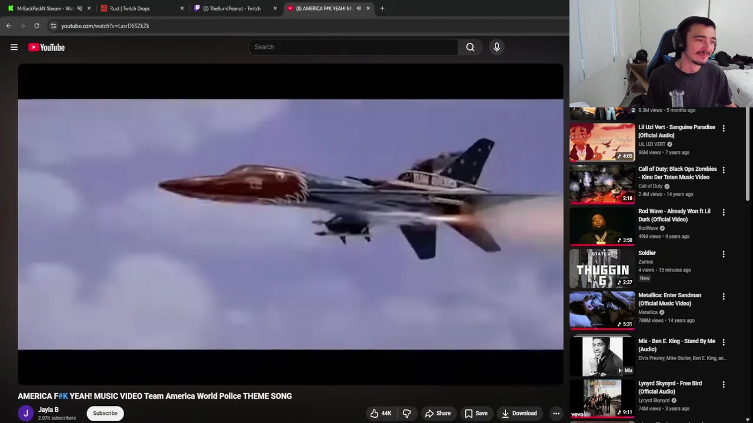Download the video with Download button
Screen dimensions: 753x423
coord(519,413)
